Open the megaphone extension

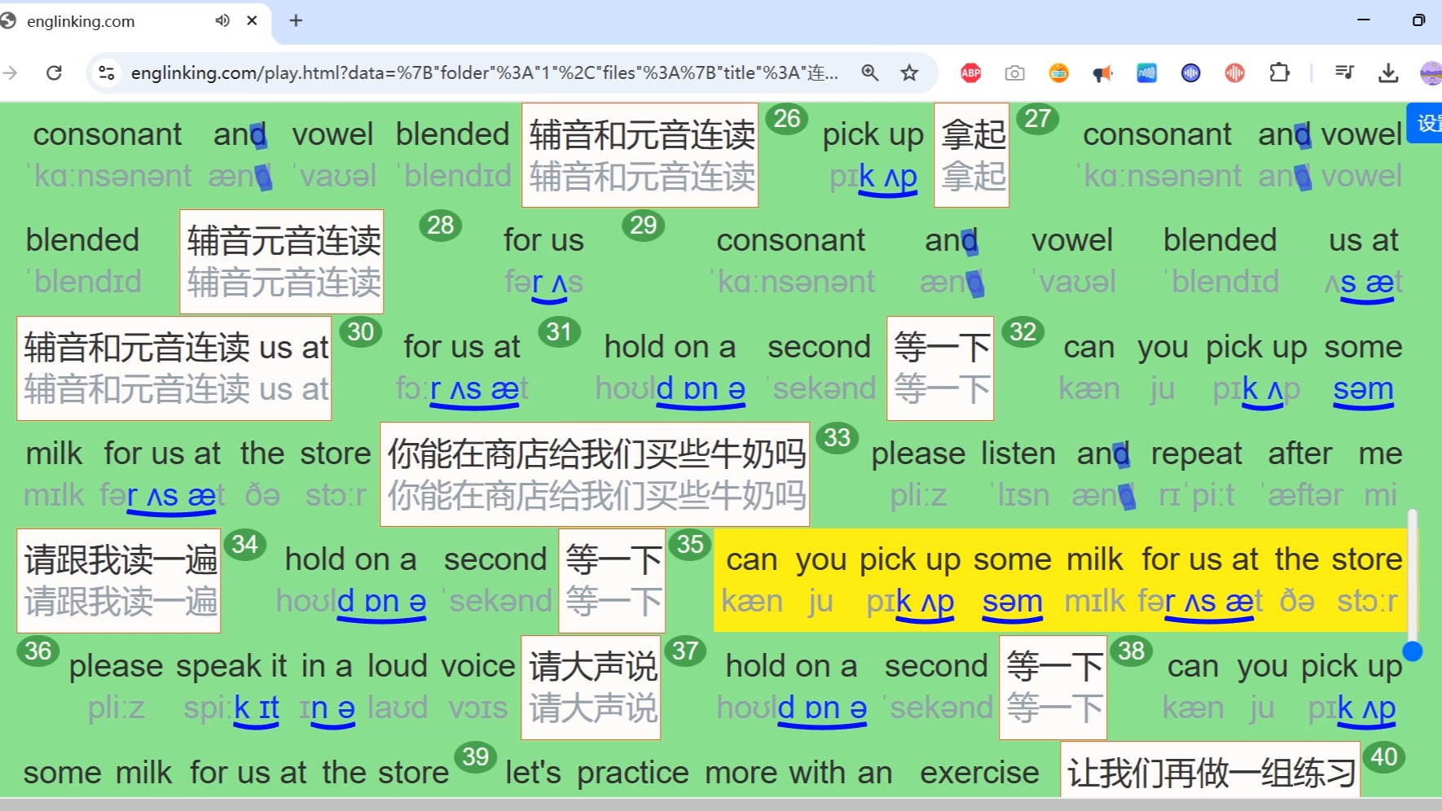pyautogui.click(x=1102, y=73)
